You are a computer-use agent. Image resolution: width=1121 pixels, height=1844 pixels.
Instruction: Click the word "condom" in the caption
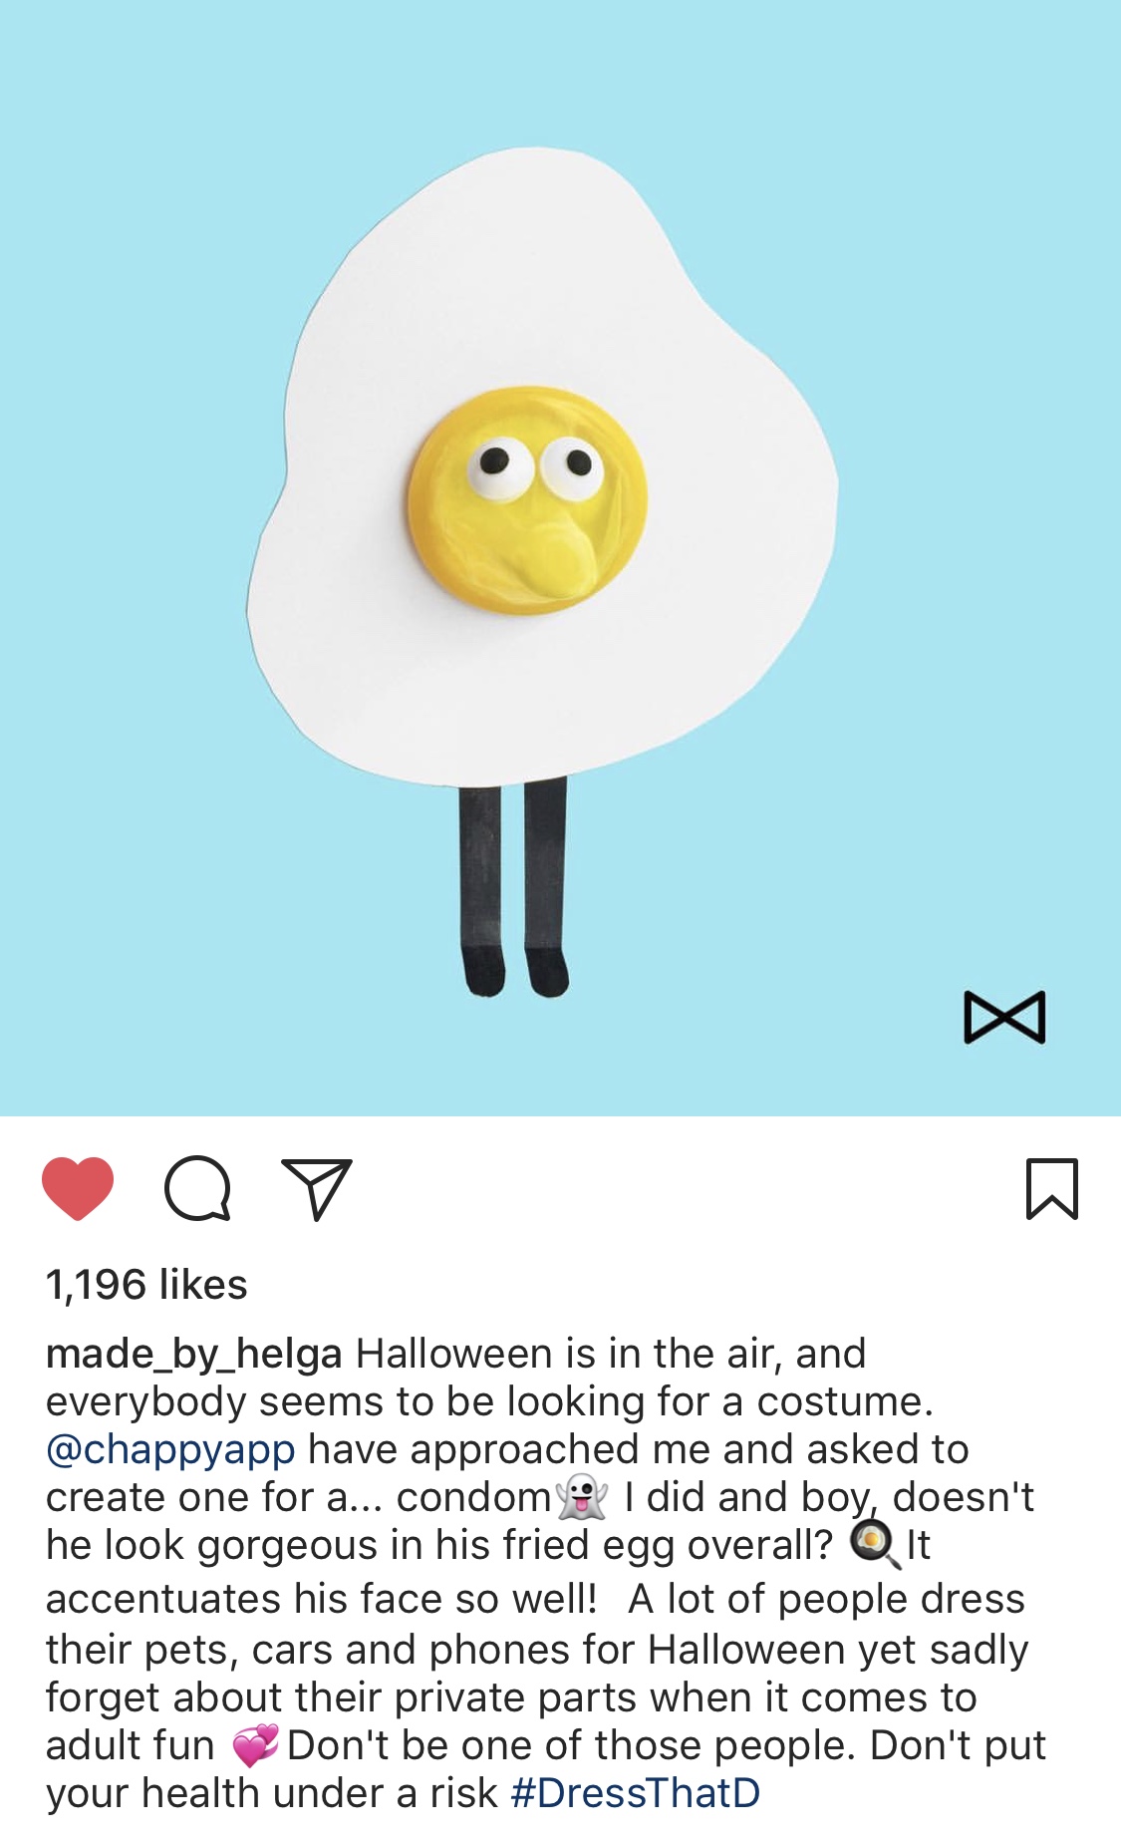point(473,1497)
